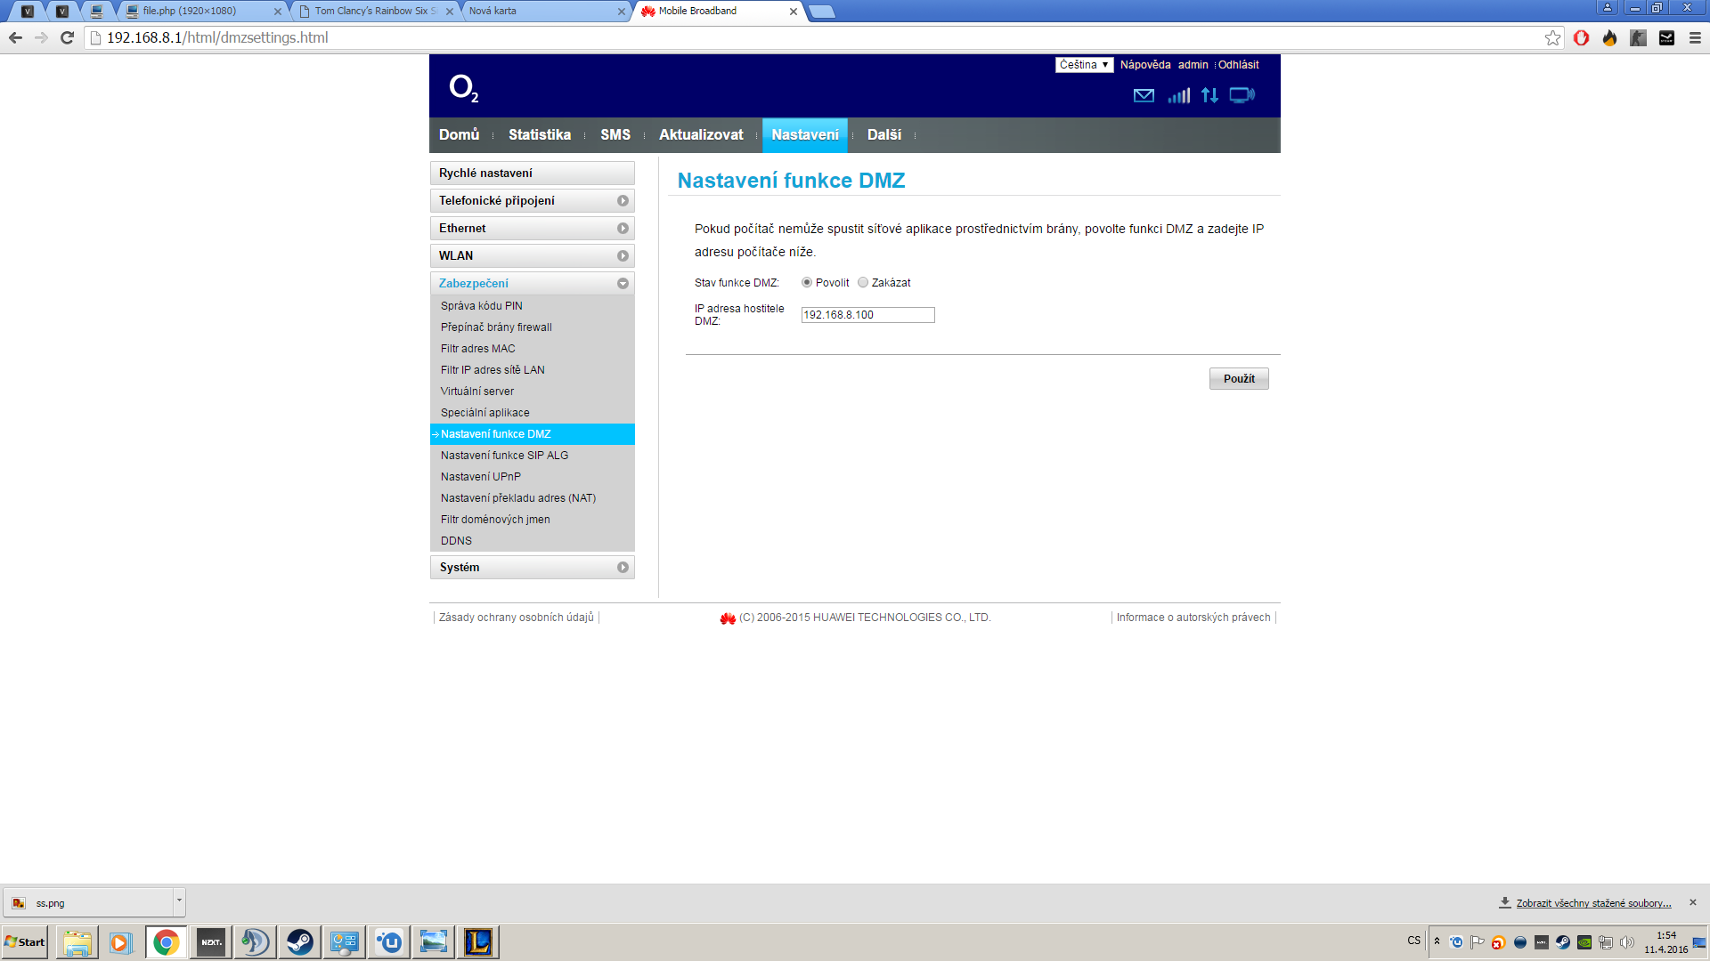Click the Použít button
1710x961 pixels.
1238,379
